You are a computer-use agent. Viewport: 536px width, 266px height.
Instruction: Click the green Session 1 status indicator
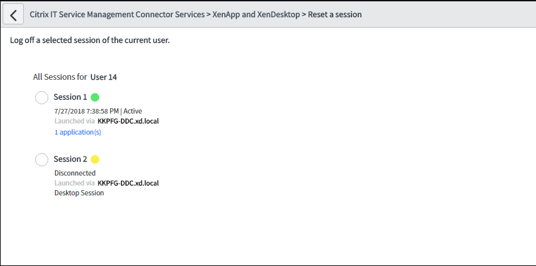95,97
